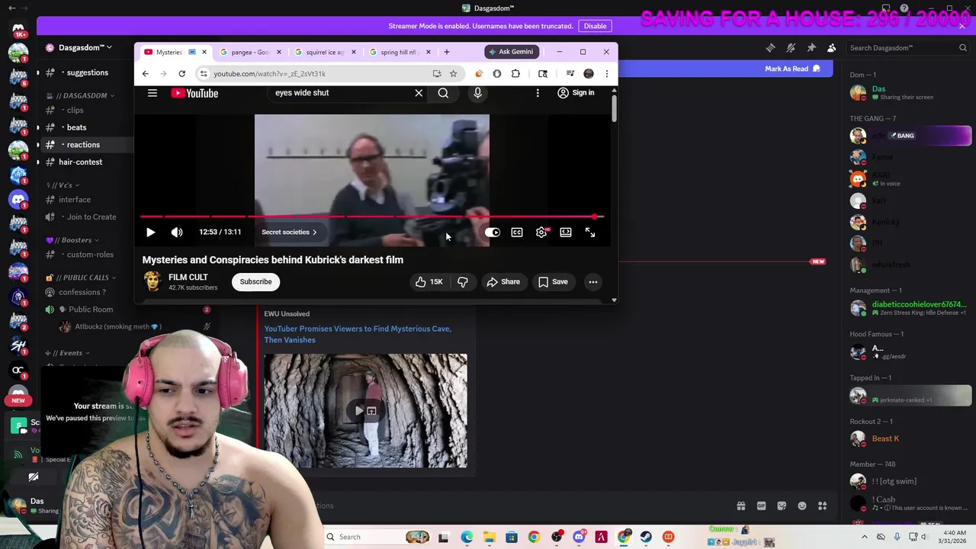Click the Ask Gemini button
976x549 pixels.
[x=512, y=52]
